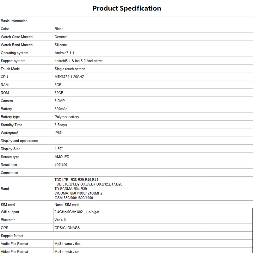Image resolution: width=253 pixels, height=253 pixels.
Task: Select the Connection section header row
Action: tap(126, 173)
